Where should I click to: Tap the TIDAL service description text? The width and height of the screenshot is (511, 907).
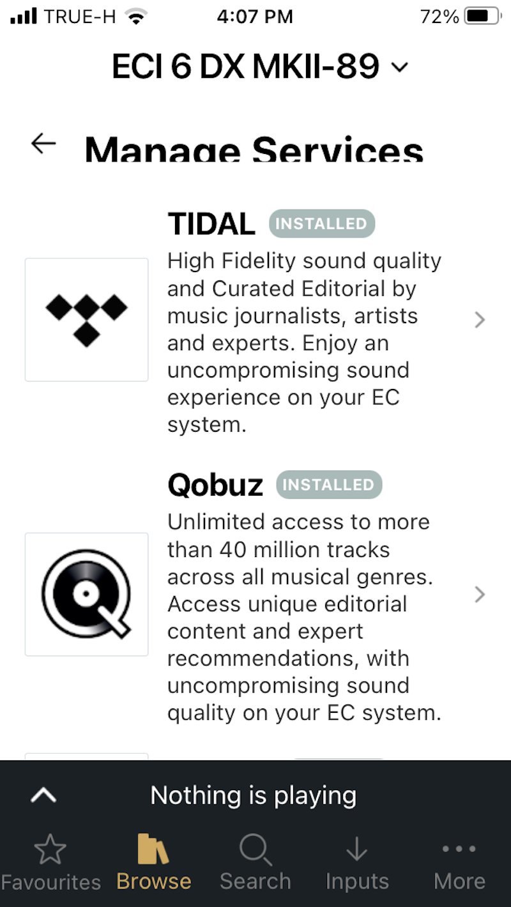click(x=305, y=342)
